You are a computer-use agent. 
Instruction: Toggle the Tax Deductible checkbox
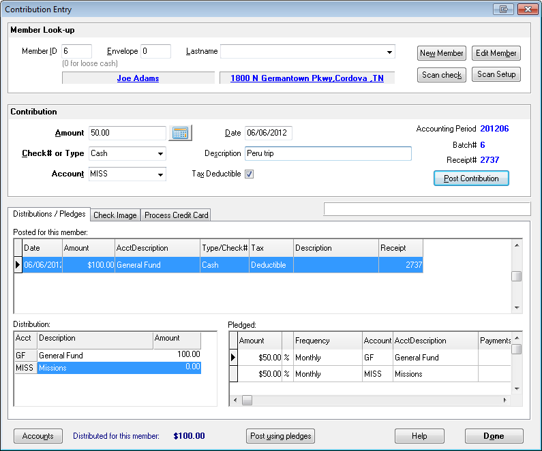pyautogui.click(x=249, y=174)
